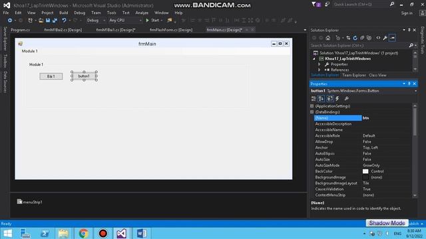Open the document tabs overflow dropdown
Image resolution: width=426 pixels, height=239 pixels.
click(x=305, y=30)
